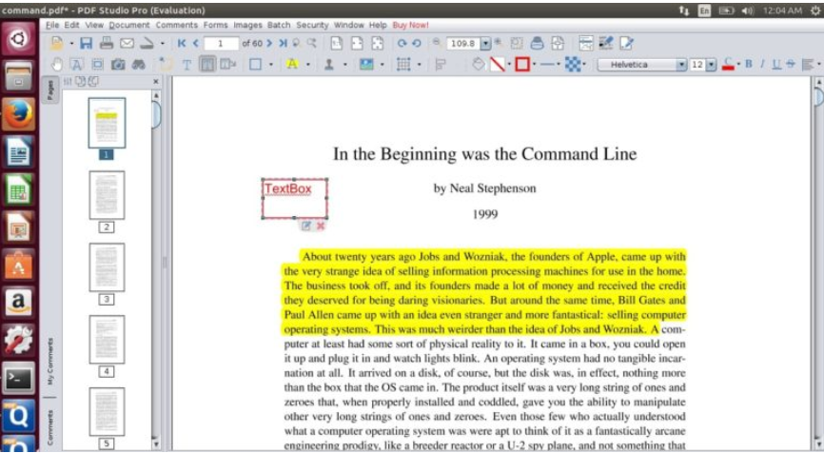The width and height of the screenshot is (824, 453).
Task: Choose the red text color swatch
Action: pyautogui.click(x=728, y=65)
